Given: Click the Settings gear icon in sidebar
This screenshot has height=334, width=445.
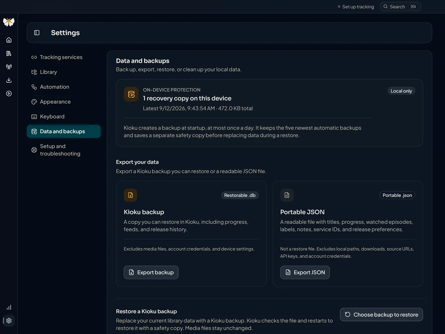Looking at the screenshot, I should pyautogui.click(x=9, y=321).
